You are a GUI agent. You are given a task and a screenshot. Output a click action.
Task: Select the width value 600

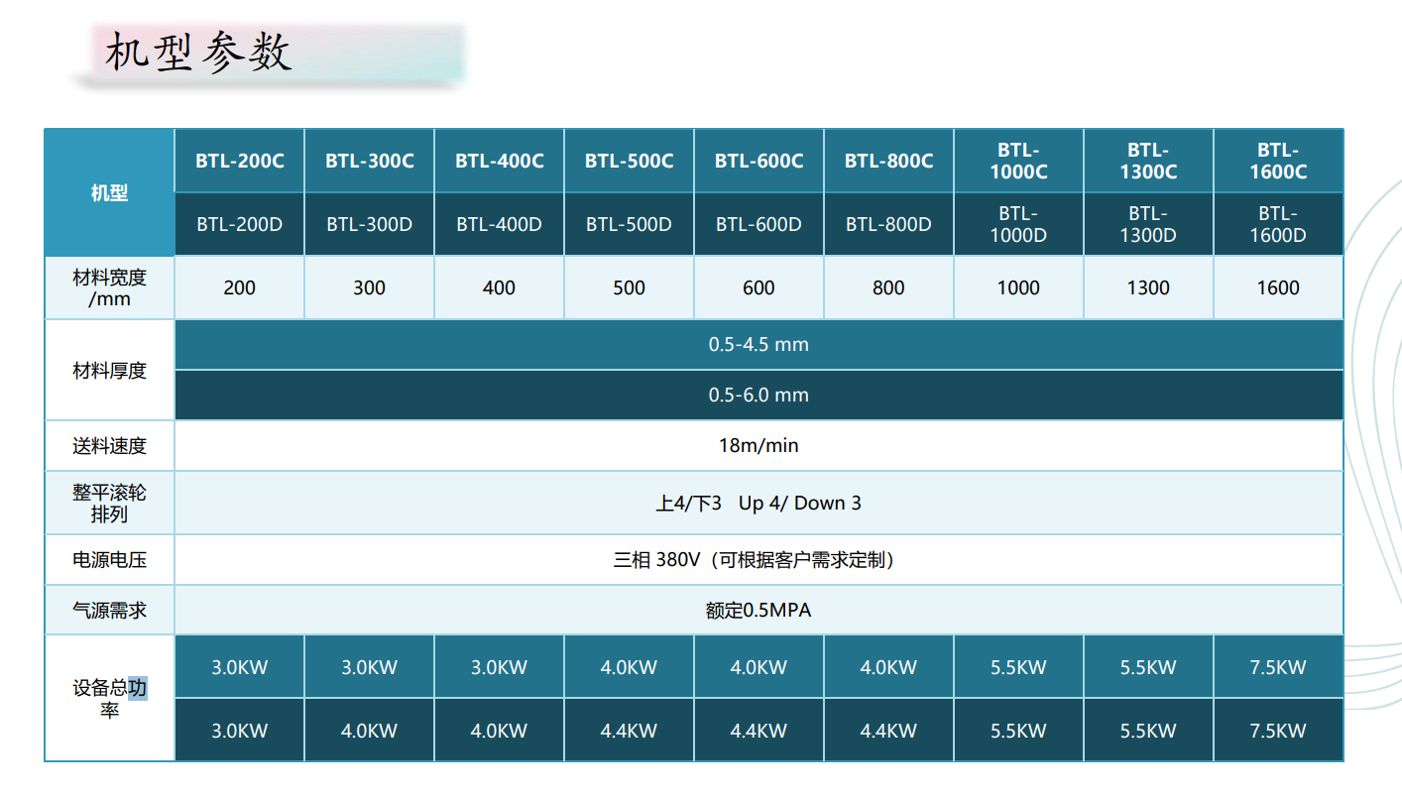(x=759, y=287)
